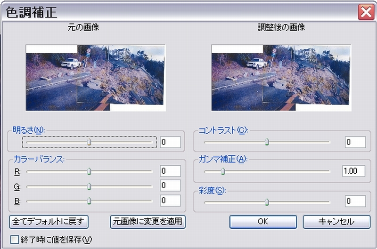
Task: Click the 元画像に変更を適用 button
Action: [x=148, y=222]
